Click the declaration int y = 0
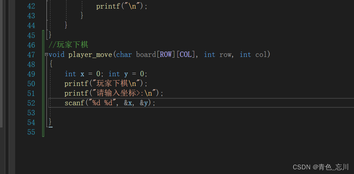354x174 pixels. (126, 74)
